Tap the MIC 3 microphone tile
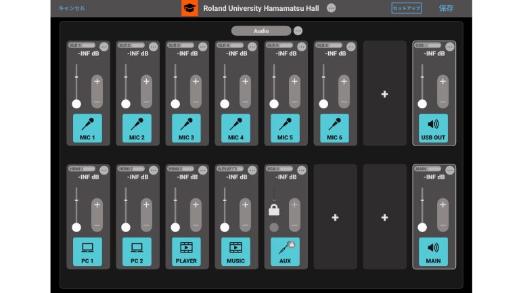This screenshot has width=521, height=293. [186, 128]
